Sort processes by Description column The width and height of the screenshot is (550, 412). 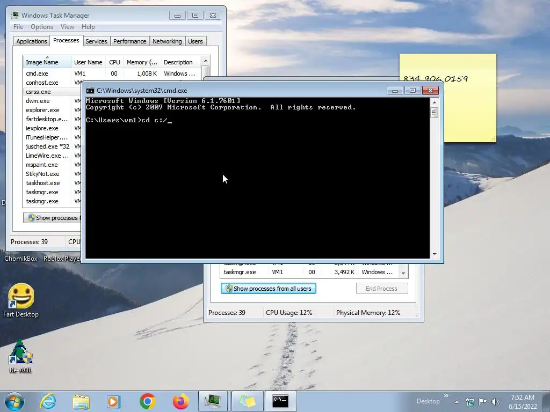point(180,62)
